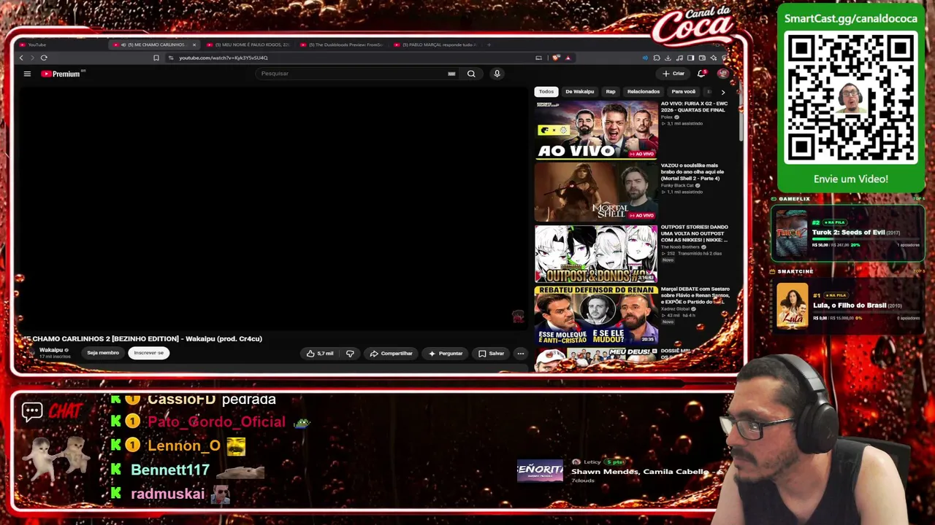The height and width of the screenshot is (525, 935).
Task: Click the Perguntar button
Action: click(x=446, y=354)
